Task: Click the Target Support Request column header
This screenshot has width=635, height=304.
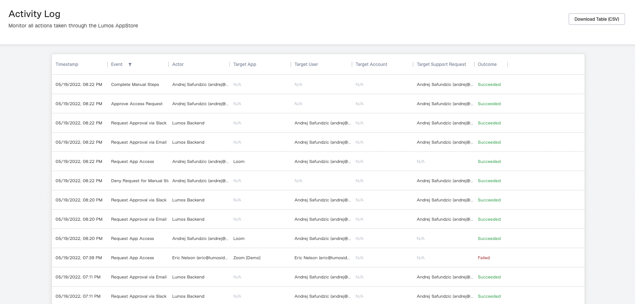Action: 441,64
